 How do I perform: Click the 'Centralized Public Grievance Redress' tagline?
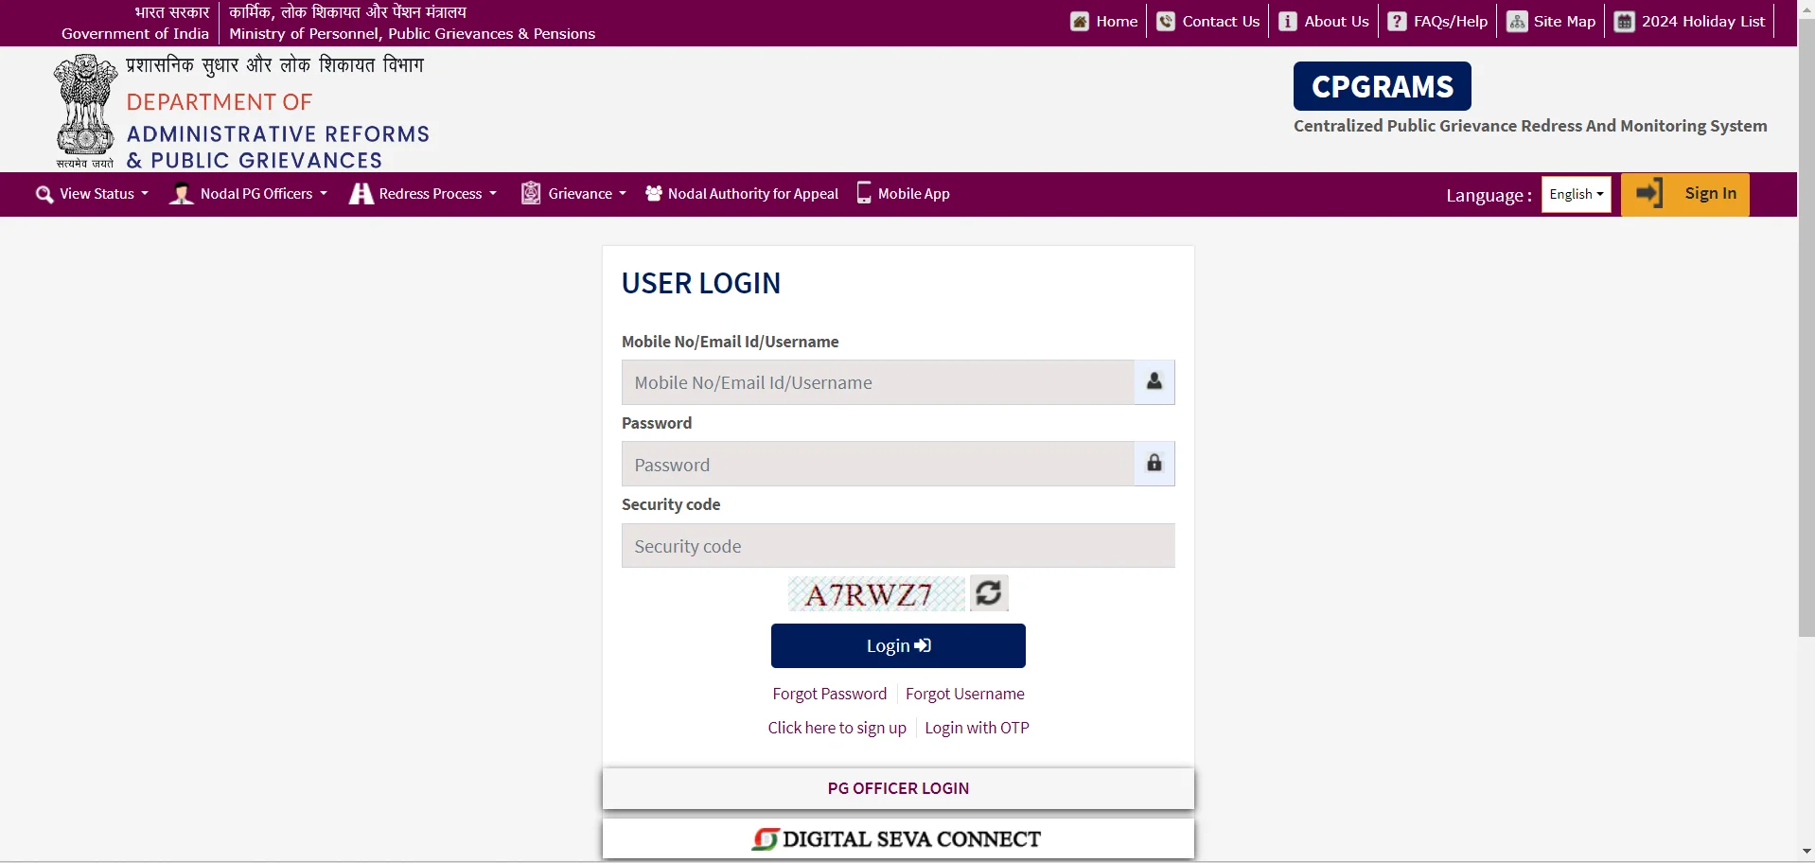point(1530,126)
